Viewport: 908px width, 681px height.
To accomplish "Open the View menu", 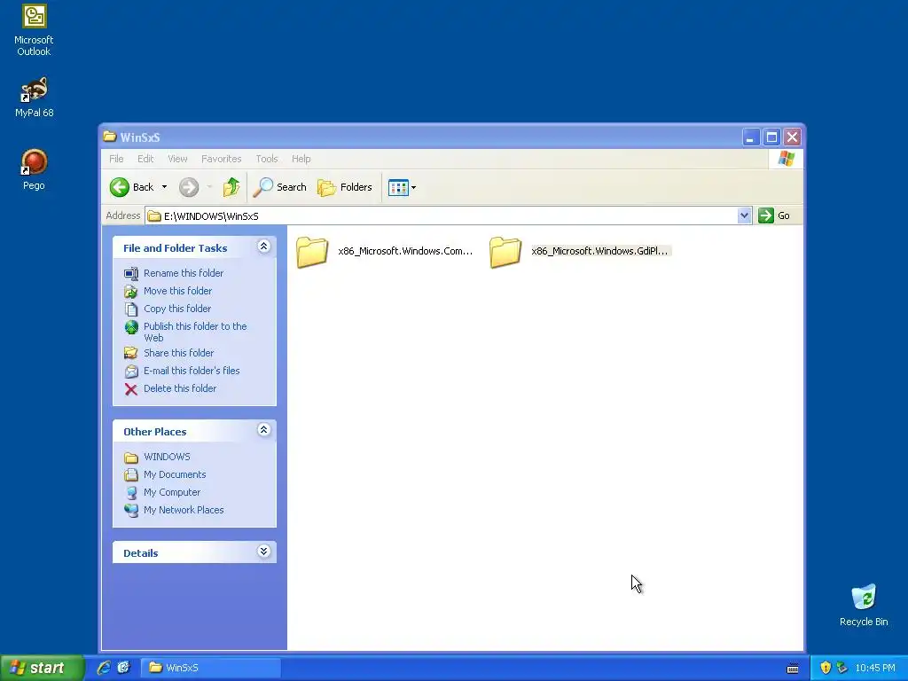I will point(177,159).
